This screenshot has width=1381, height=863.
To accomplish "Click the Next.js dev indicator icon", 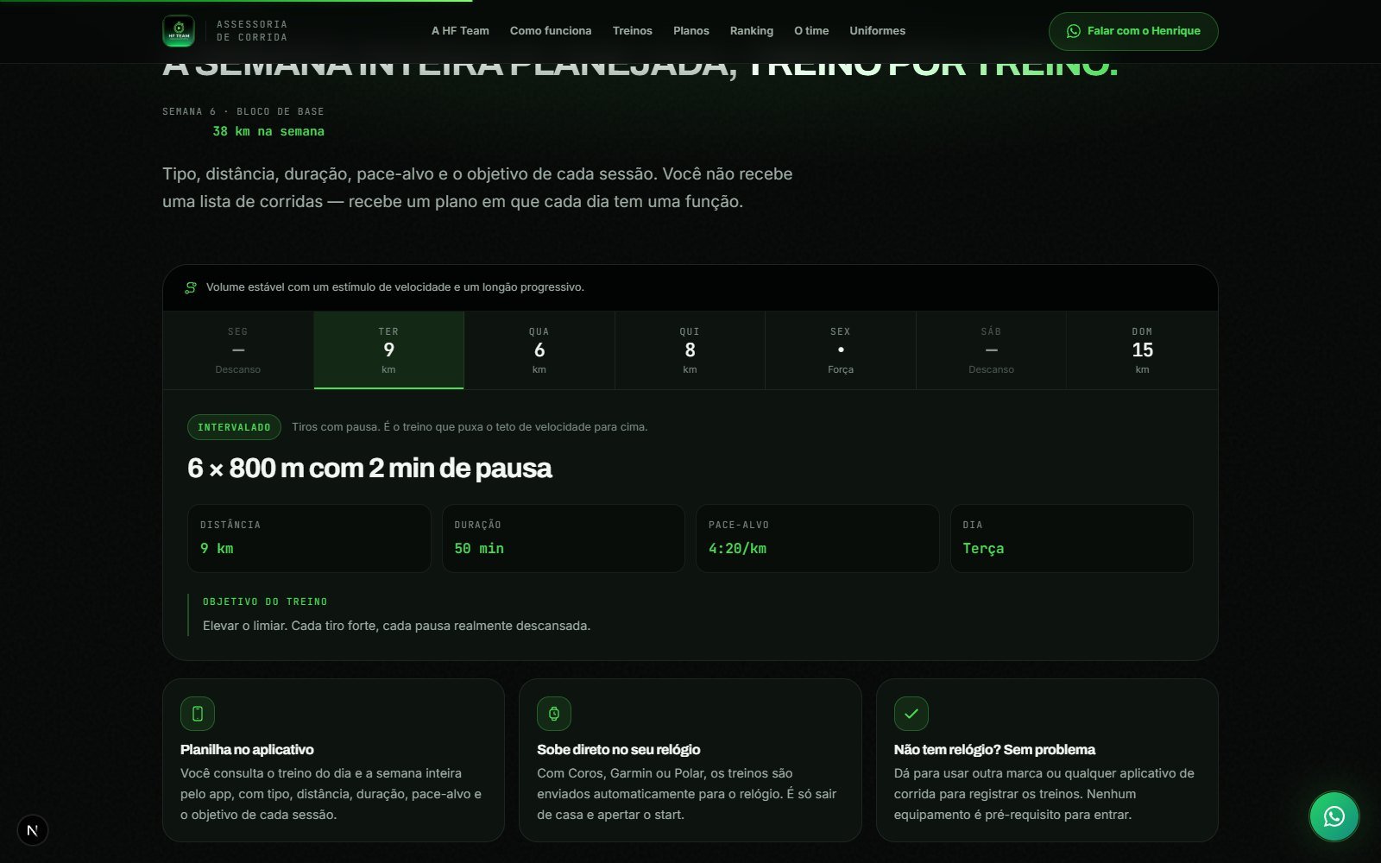I will (33, 830).
